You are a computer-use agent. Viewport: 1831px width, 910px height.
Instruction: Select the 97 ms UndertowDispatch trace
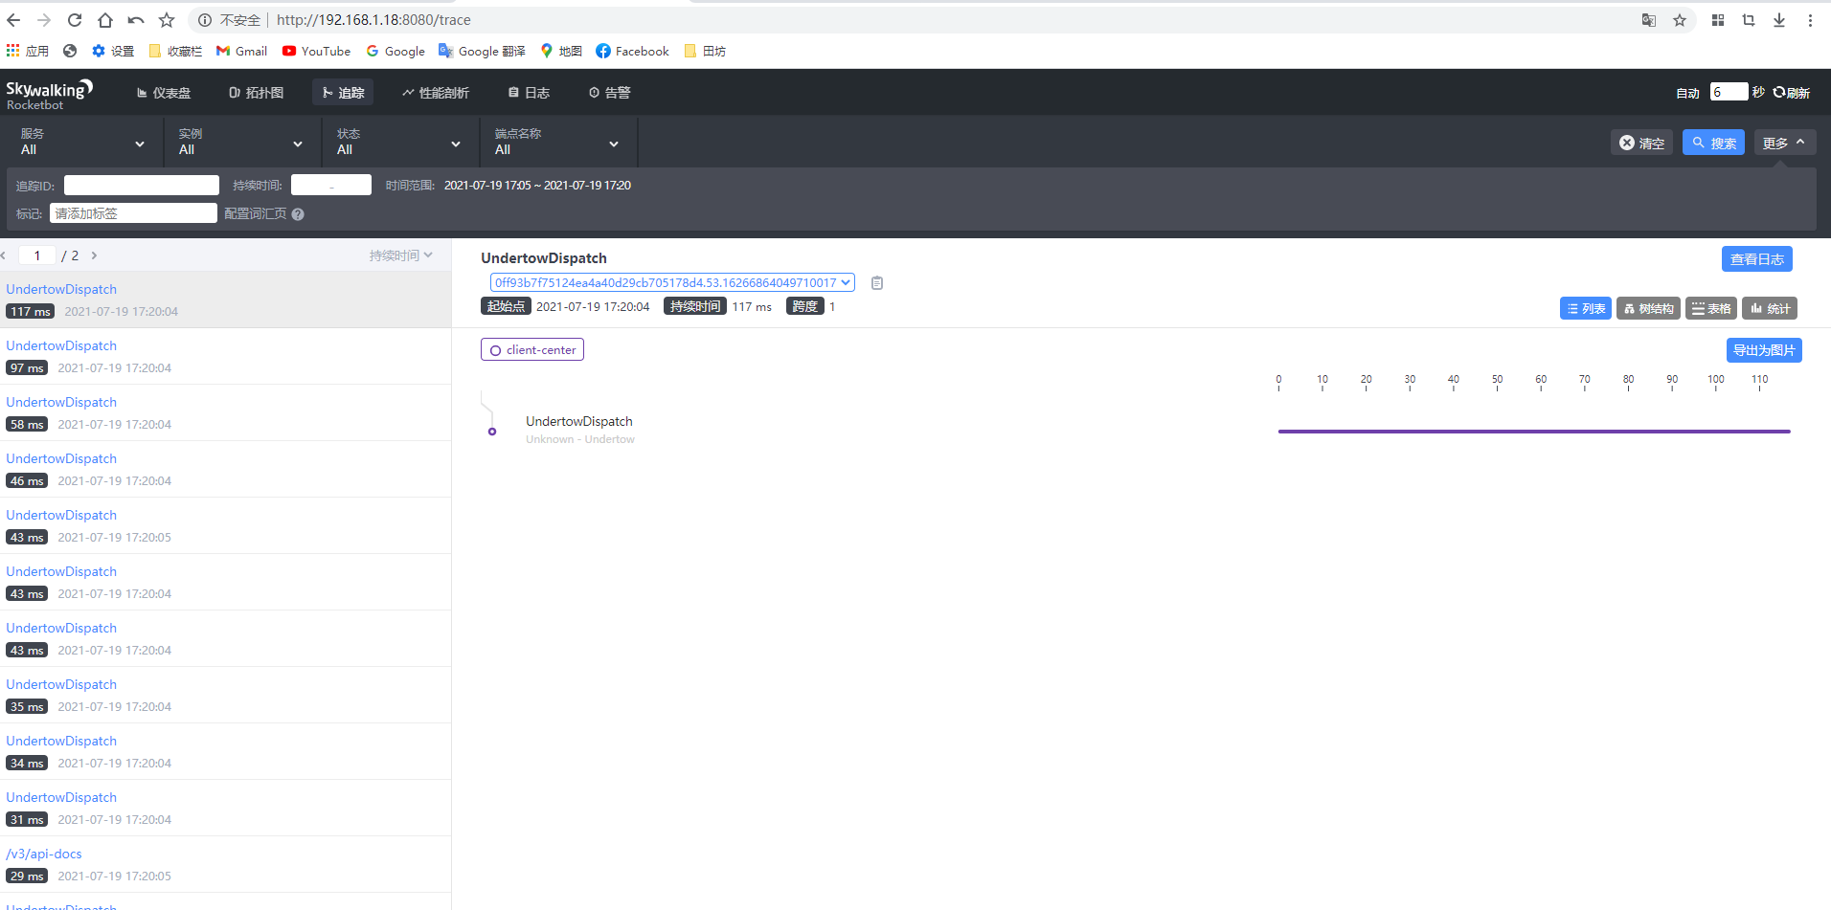(225, 356)
